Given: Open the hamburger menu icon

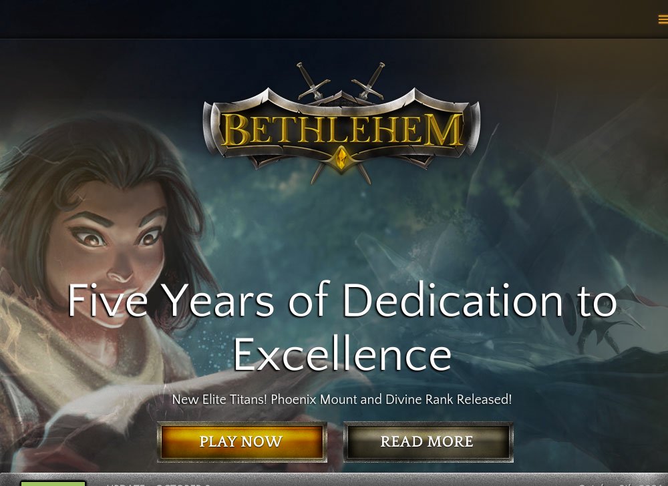Looking at the screenshot, I should tap(663, 19).
